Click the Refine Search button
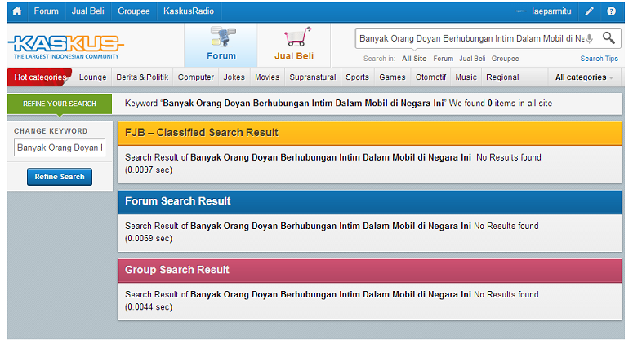633x348 pixels. click(x=60, y=177)
